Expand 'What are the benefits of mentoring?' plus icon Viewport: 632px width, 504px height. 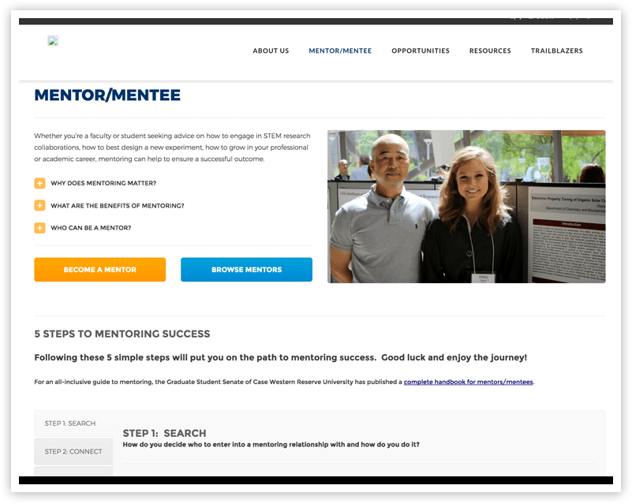39,206
